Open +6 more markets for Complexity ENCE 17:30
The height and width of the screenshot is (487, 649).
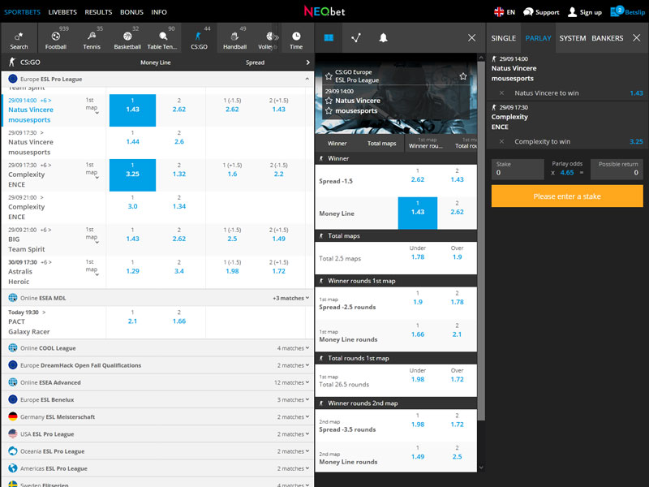tap(45, 166)
